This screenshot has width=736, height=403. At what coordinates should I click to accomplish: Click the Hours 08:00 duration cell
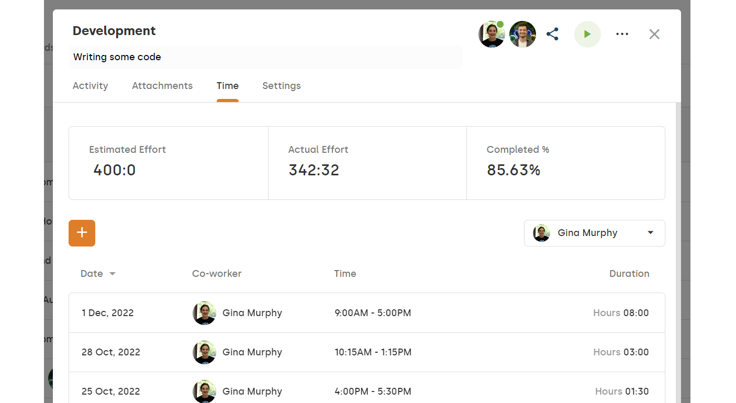click(621, 313)
